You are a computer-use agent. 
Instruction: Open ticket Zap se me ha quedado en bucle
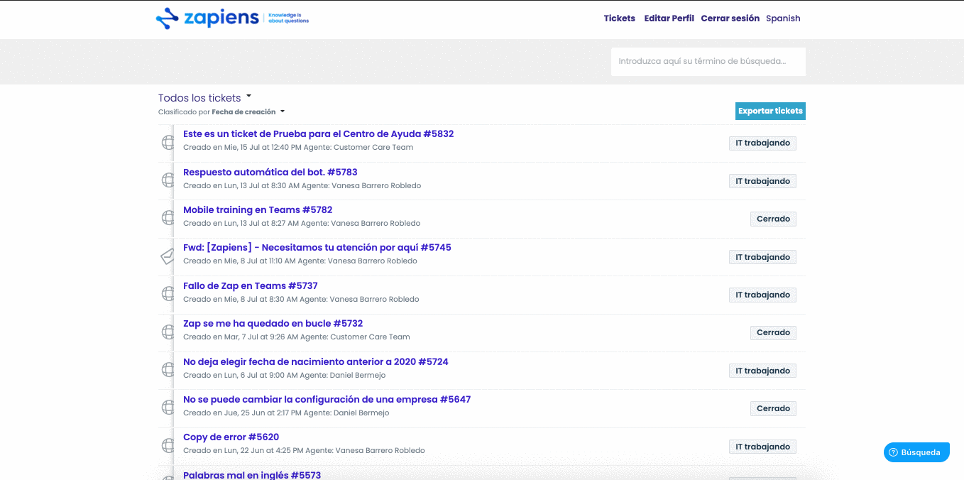[x=273, y=324]
